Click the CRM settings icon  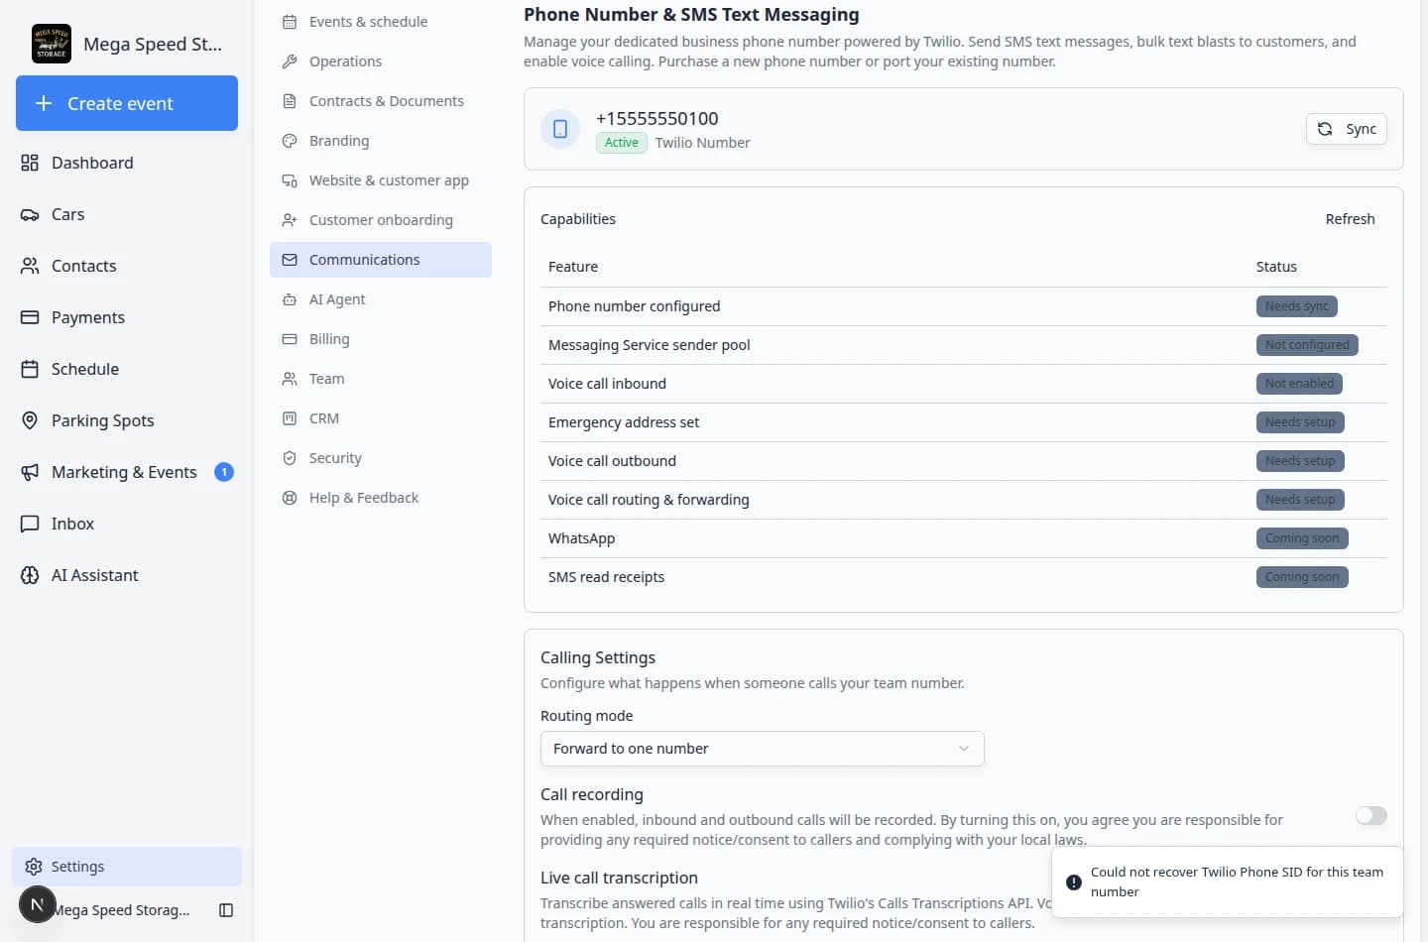click(290, 418)
